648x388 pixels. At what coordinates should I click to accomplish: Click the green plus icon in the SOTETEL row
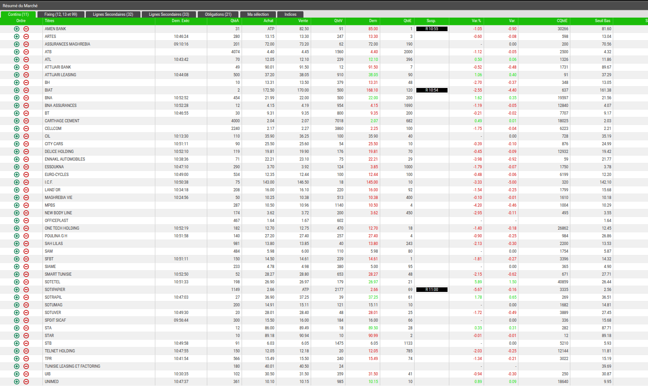click(17, 282)
